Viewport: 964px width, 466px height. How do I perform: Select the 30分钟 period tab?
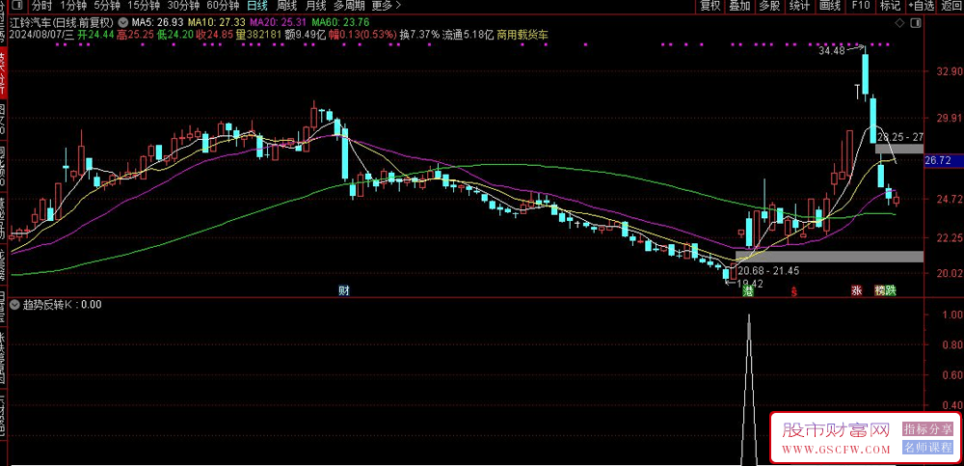click(x=183, y=6)
